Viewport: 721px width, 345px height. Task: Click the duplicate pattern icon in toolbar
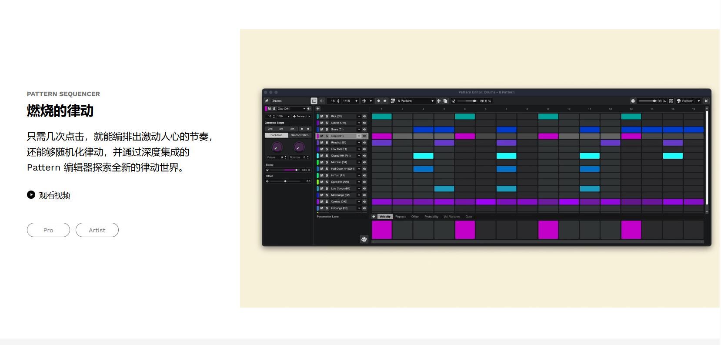click(445, 101)
